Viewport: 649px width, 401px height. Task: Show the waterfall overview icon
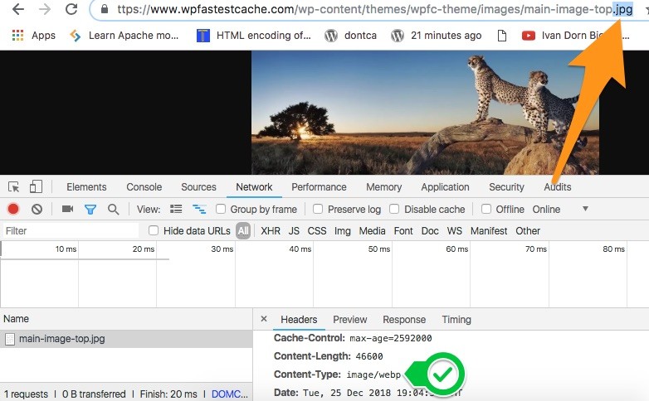(x=199, y=210)
